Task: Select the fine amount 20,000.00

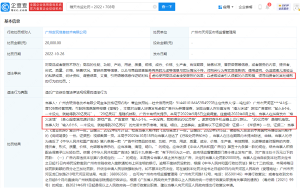Action: tap(53, 43)
